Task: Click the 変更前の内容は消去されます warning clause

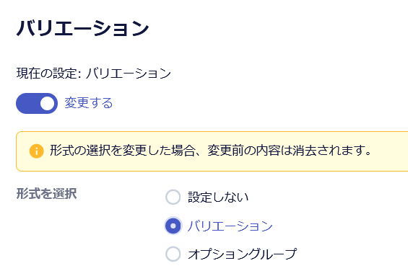Action: point(289,151)
